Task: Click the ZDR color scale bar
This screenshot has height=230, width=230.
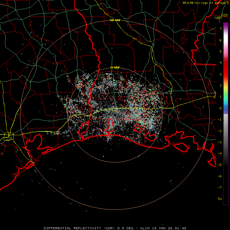Action: pos(226,113)
